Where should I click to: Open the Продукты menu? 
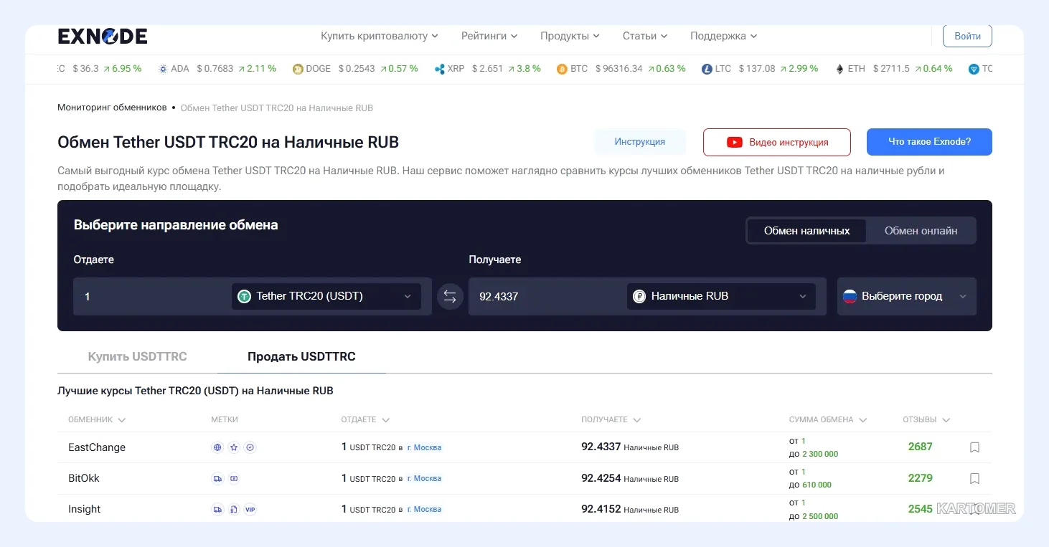coord(570,36)
